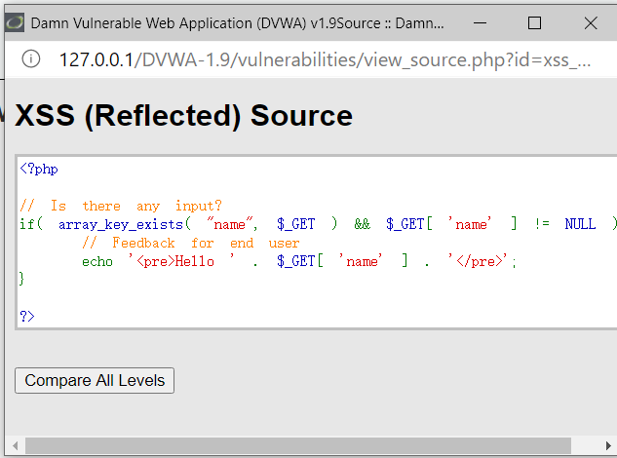Close the DVWA source window
The width and height of the screenshot is (617, 458).
[591, 22]
